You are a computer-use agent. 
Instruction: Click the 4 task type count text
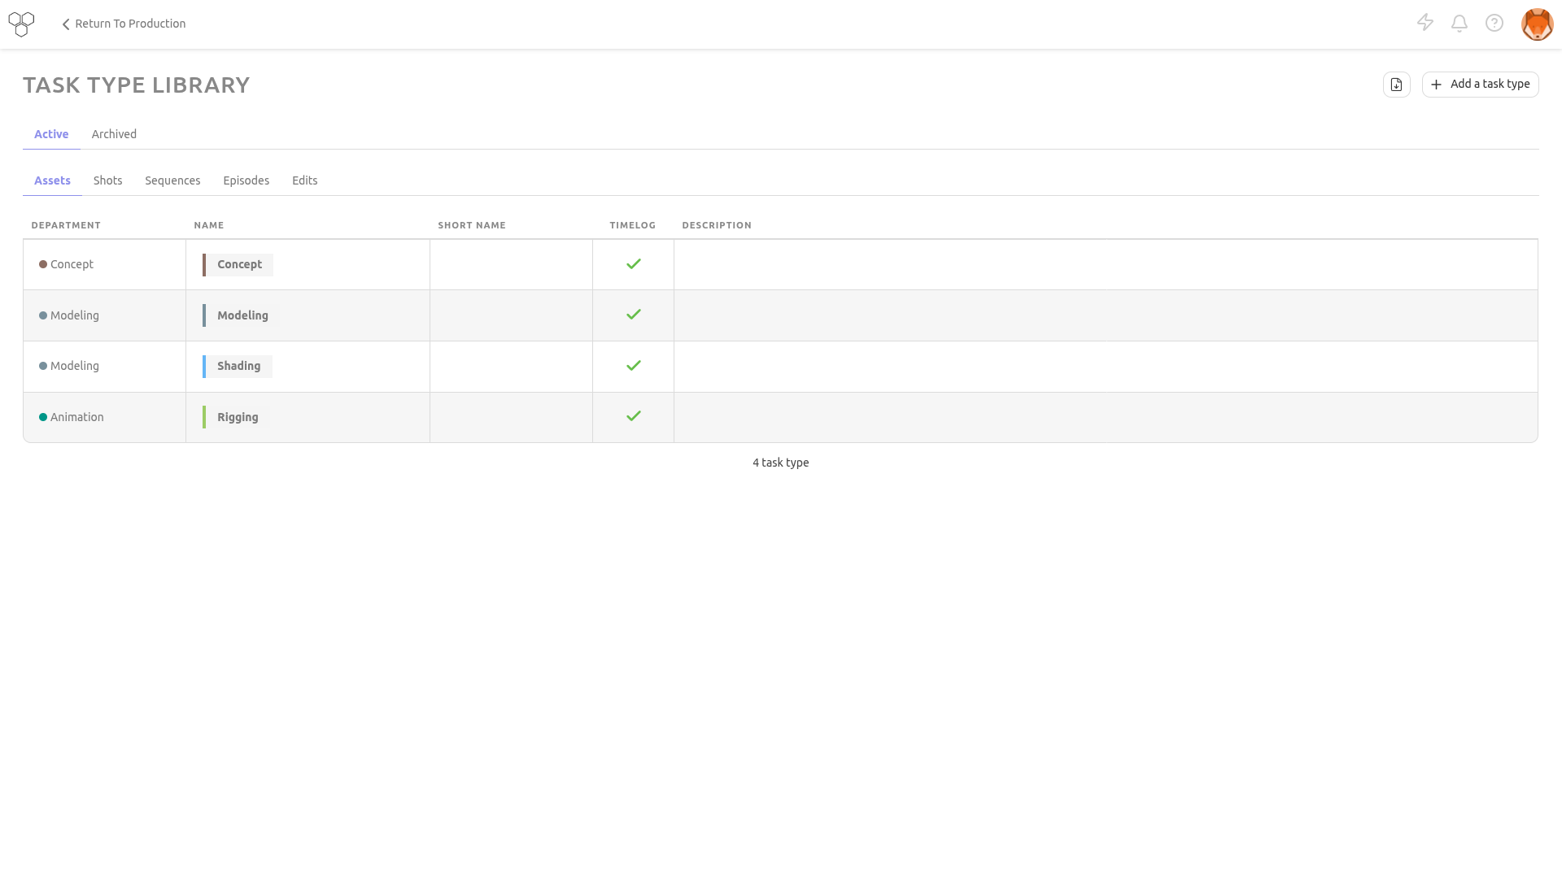[781, 463]
